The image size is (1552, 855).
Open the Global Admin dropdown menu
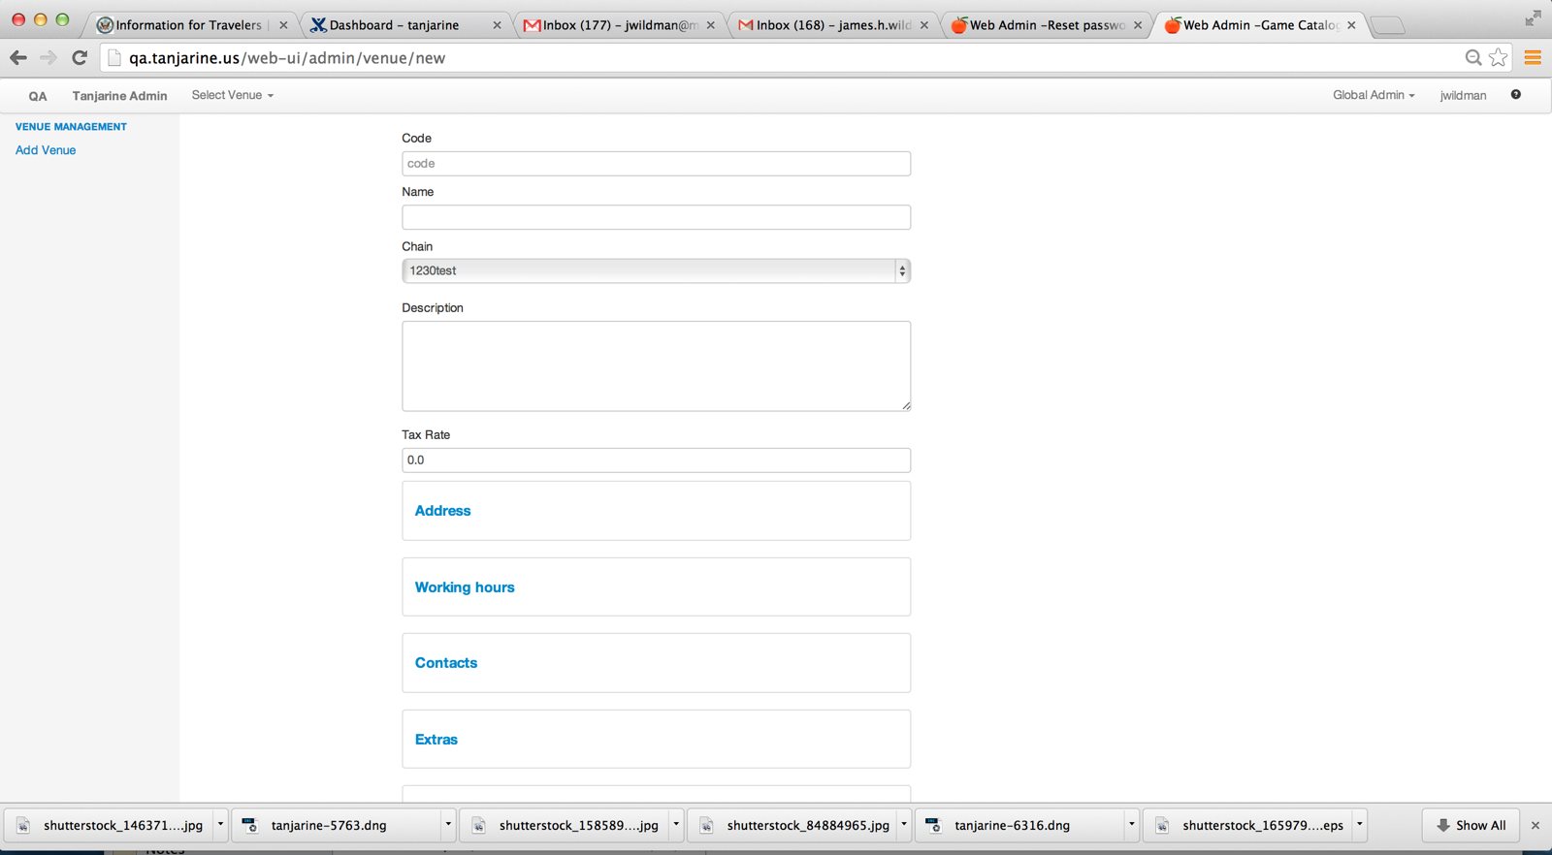coord(1374,95)
